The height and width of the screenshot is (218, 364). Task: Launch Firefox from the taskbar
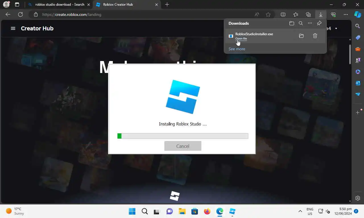click(x=207, y=211)
